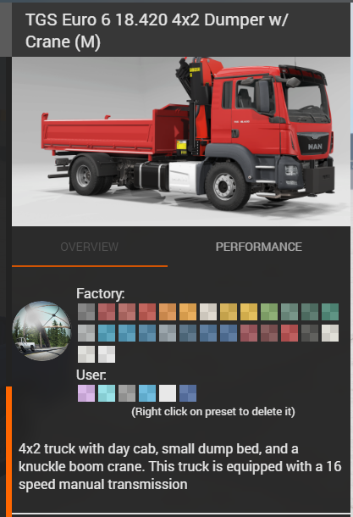Apply the lavender user color preset
The height and width of the screenshot is (517, 353).
(x=86, y=393)
